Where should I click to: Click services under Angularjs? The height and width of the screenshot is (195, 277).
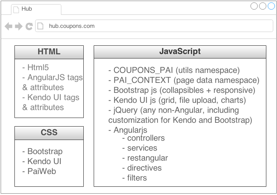click(x=140, y=148)
